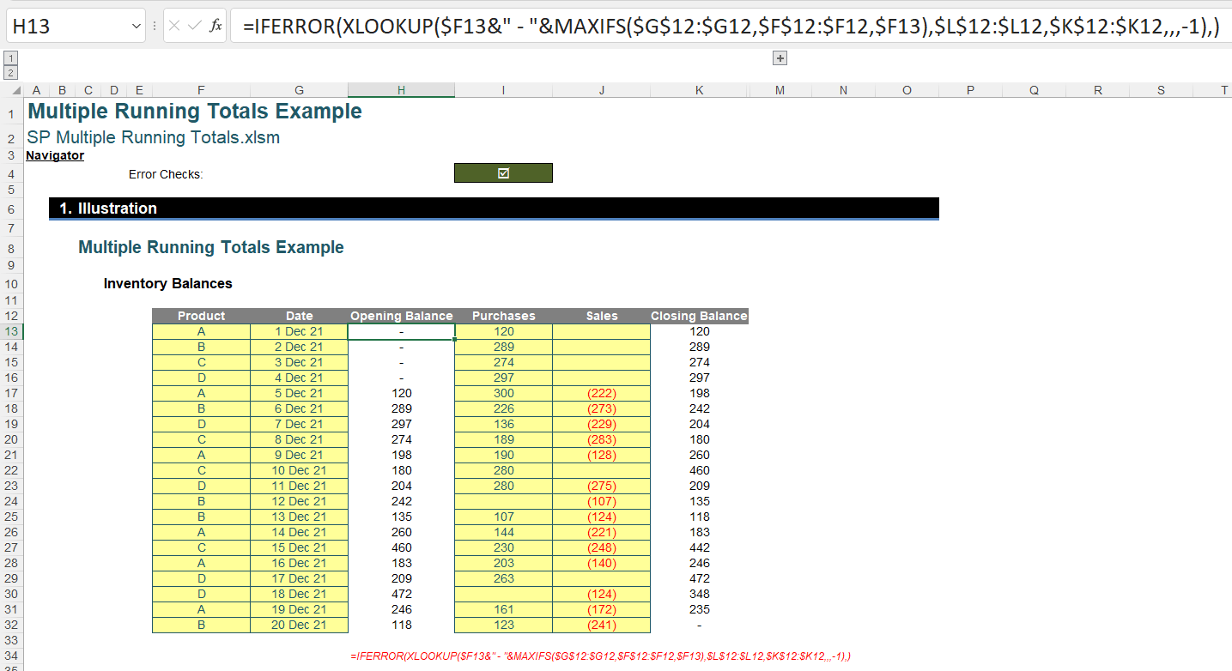Click inside the formula bar text
The height and width of the screenshot is (671, 1232).
point(730,27)
